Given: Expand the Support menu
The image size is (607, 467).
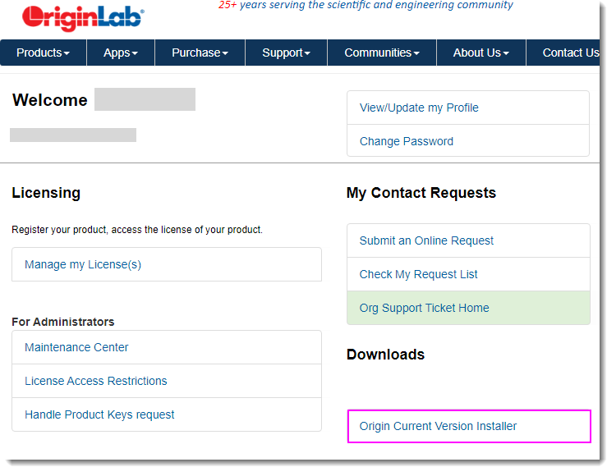Looking at the screenshot, I should [x=286, y=53].
